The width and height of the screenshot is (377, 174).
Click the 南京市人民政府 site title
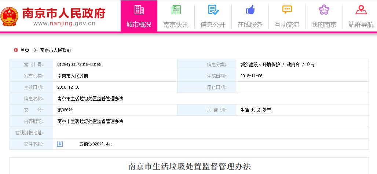coord(64,13)
